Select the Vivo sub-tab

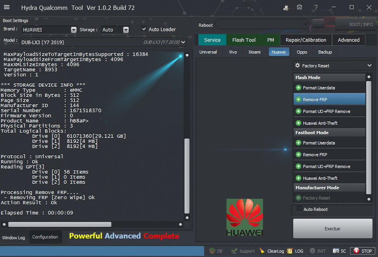(x=233, y=52)
